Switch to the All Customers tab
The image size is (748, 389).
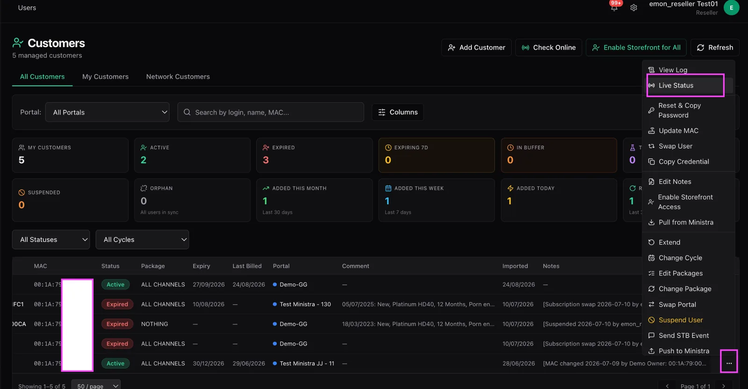pos(42,77)
